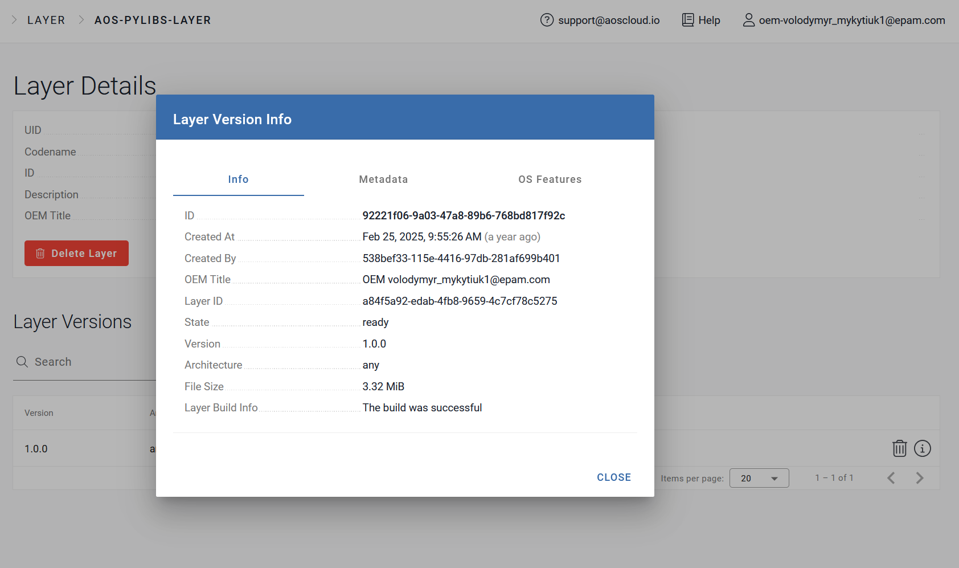This screenshot has width=959, height=568.
Task: Click the Delete Layer button
Action: [x=76, y=254]
